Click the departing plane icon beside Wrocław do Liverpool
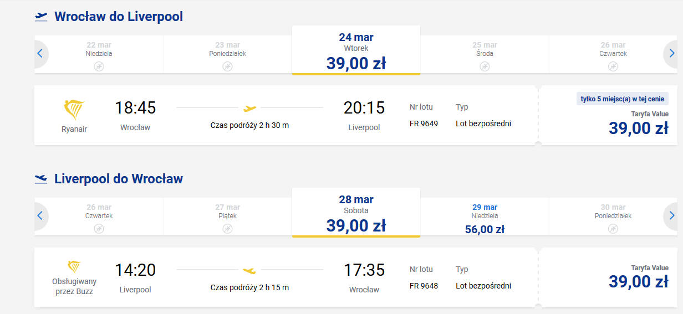 coord(41,17)
